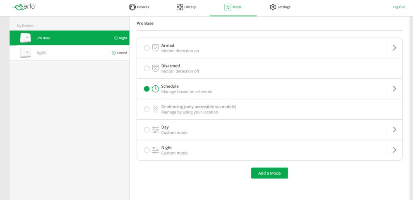Click the Settings gear icon
Viewport: 413px width, 200px height.
point(273,7)
